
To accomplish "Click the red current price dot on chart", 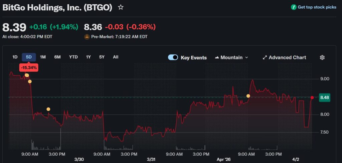I will [x=312, y=97].
